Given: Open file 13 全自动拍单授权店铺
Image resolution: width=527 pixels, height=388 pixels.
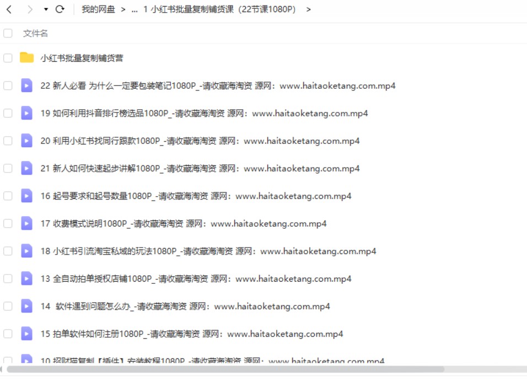Looking at the screenshot, I should coord(196,278).
